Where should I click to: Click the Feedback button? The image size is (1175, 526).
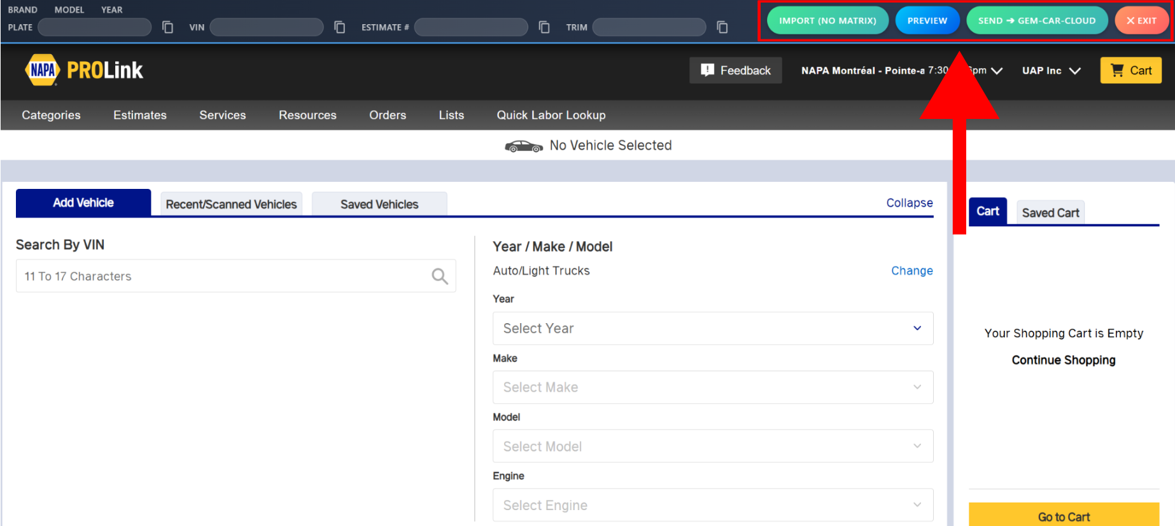pyautogui.click(x=736, y=71)
